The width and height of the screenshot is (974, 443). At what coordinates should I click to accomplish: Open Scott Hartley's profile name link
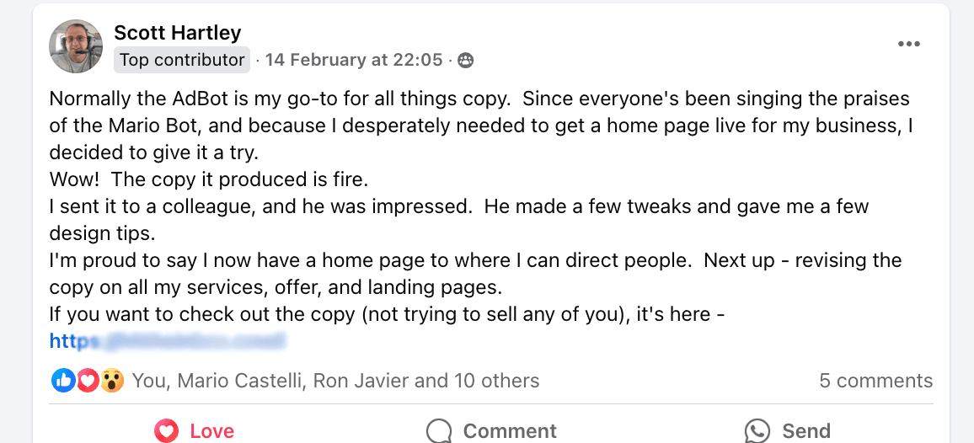click(x=178, y=33)
